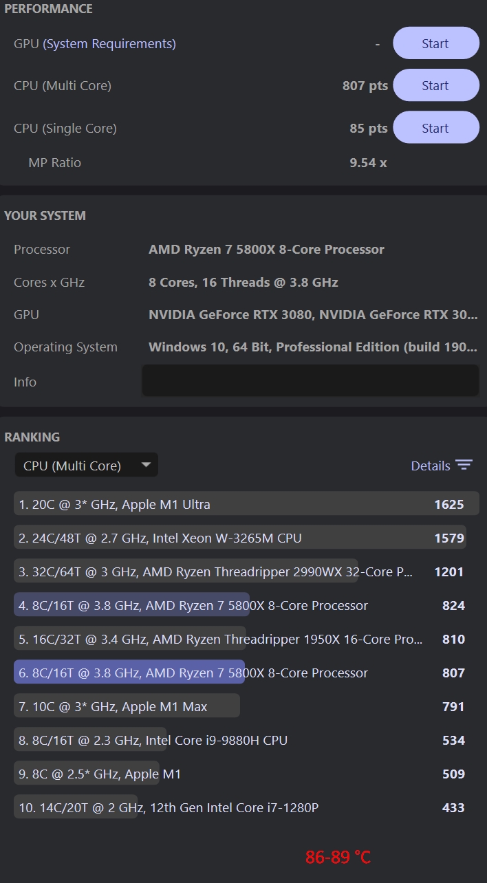
Task: Start the CPU Single Core test
Action: [x=435, y=128]
